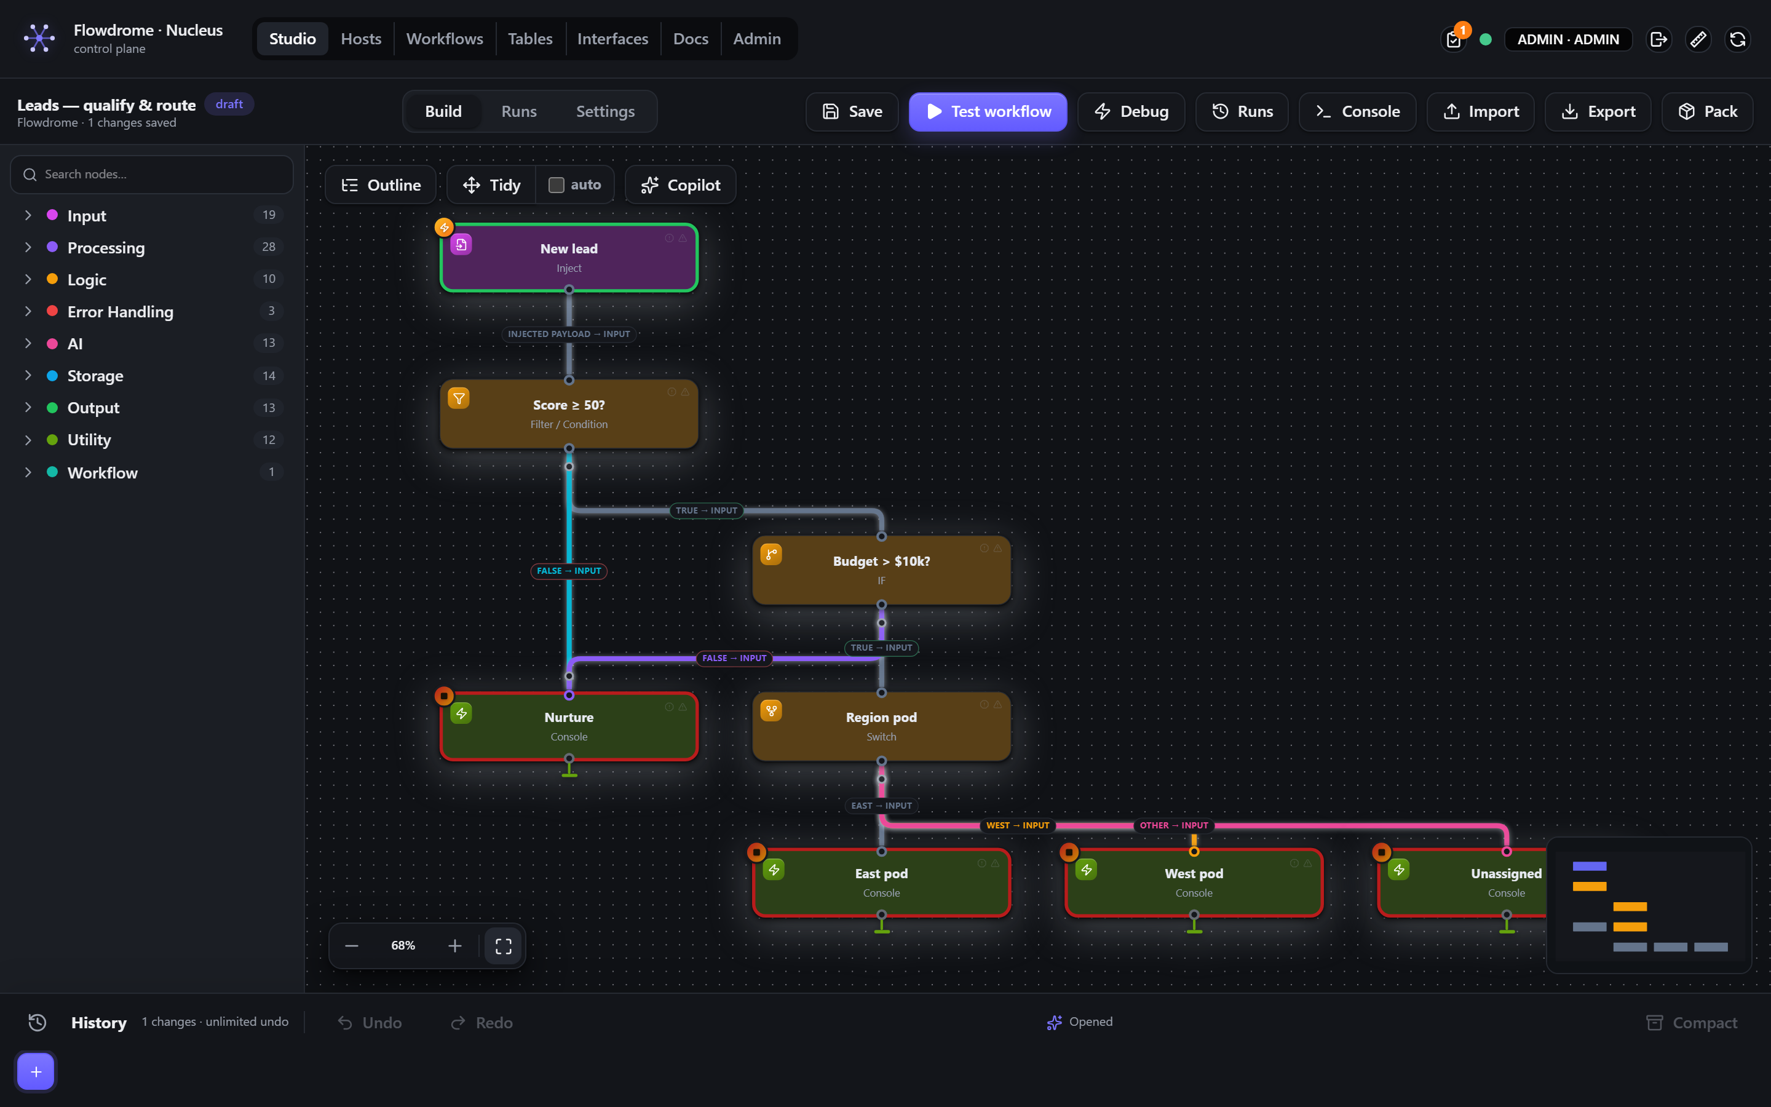Click the switch icon on Region pod node

coord(771,710)
